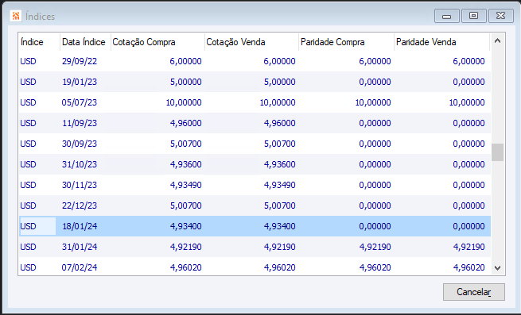Choose the row dated 22/12/23
Image resolution: width=521 pixels, height=315 pixels.
[255, 206]
